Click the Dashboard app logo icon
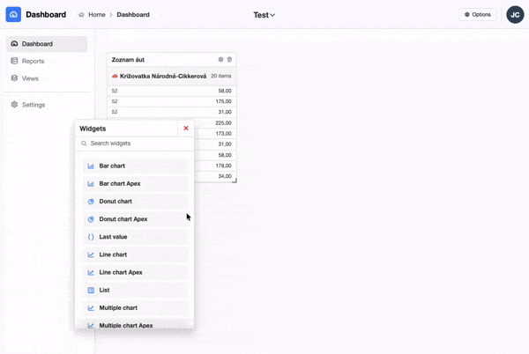 [x=13, y=14]
